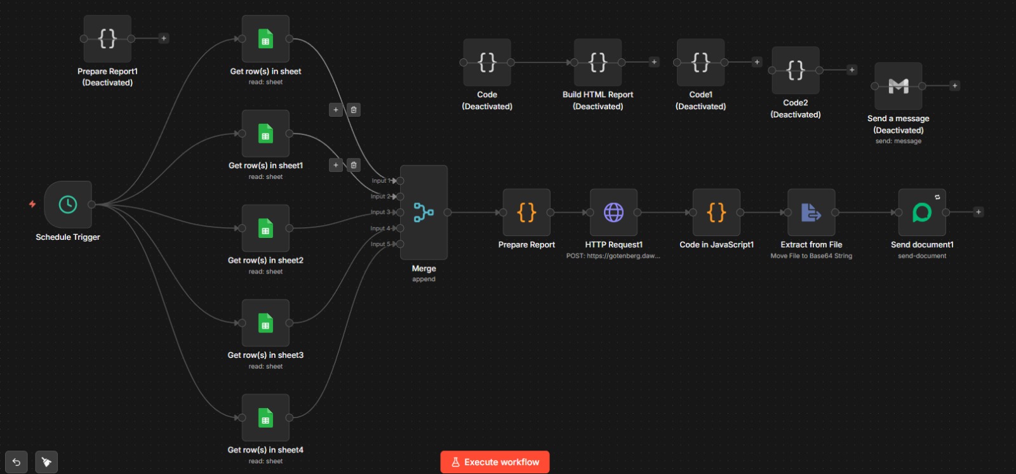
Task: Select the Merge append node
Action: point(424,212)
